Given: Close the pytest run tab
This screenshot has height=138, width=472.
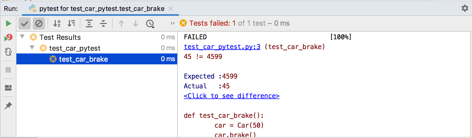Looking at the screenshot, I should pos(171,9).
